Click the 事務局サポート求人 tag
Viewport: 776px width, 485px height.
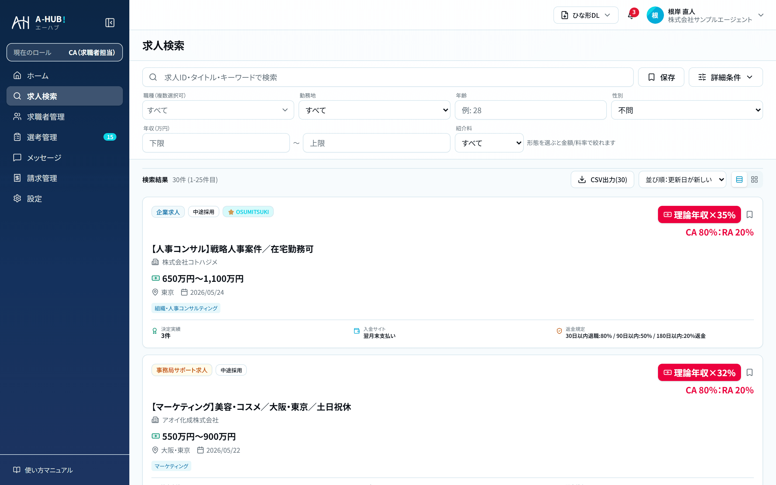(182, 370)
